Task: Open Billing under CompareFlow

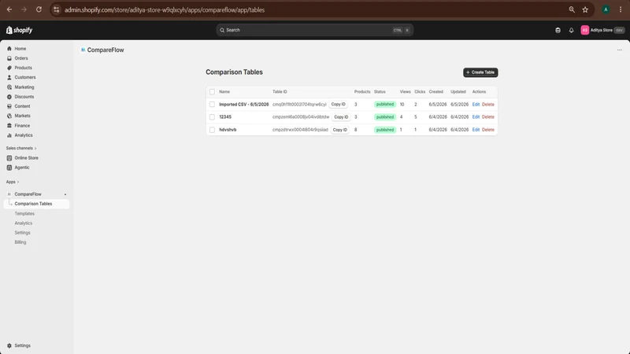Action: pyautogui.click(x=20, y=242)
